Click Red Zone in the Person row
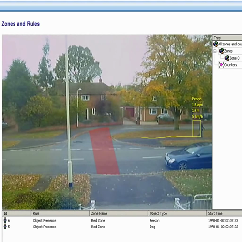The width and height of the screenshot is (242, 242). tap(98, 221)
